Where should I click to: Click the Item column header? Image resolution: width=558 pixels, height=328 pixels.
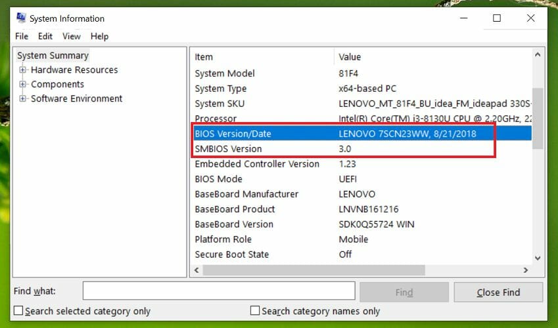(263, 57)
